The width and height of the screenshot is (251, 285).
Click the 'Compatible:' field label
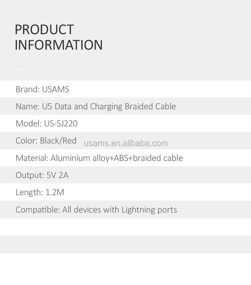(x=37, y=210)
